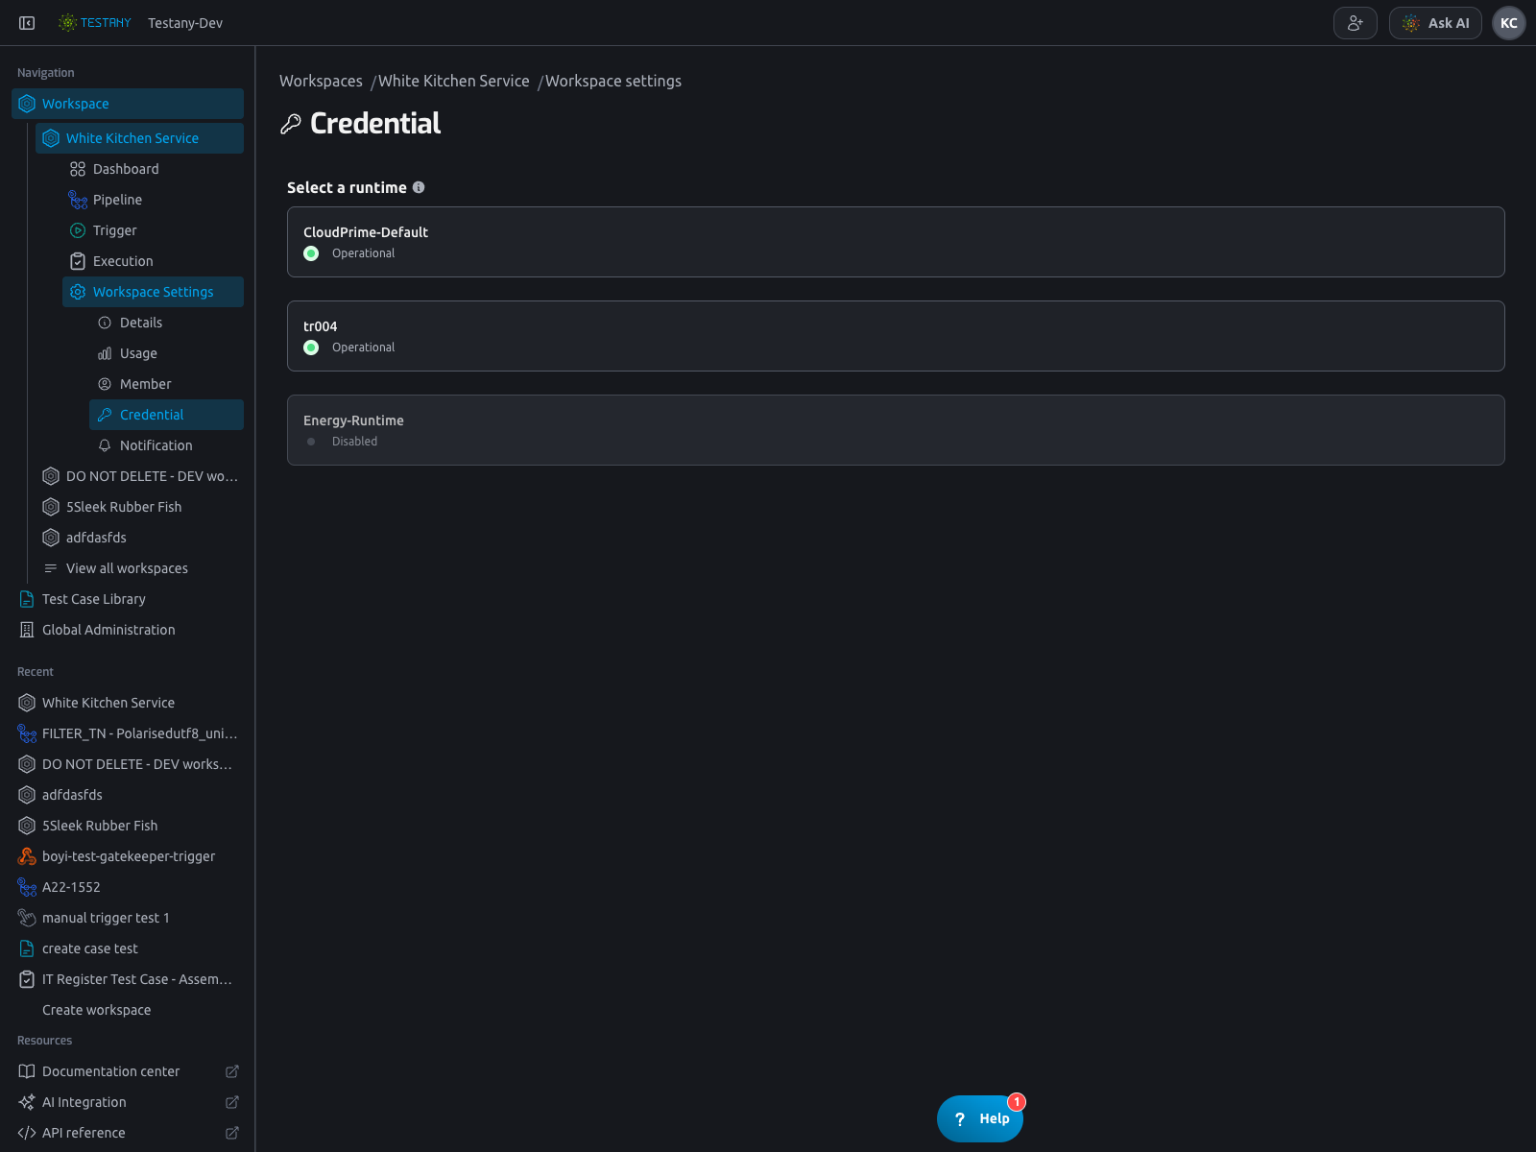Viewport: 1536px width, 1152px height.
Task: Click Test Case Library document icon
Action: (27, 599)
